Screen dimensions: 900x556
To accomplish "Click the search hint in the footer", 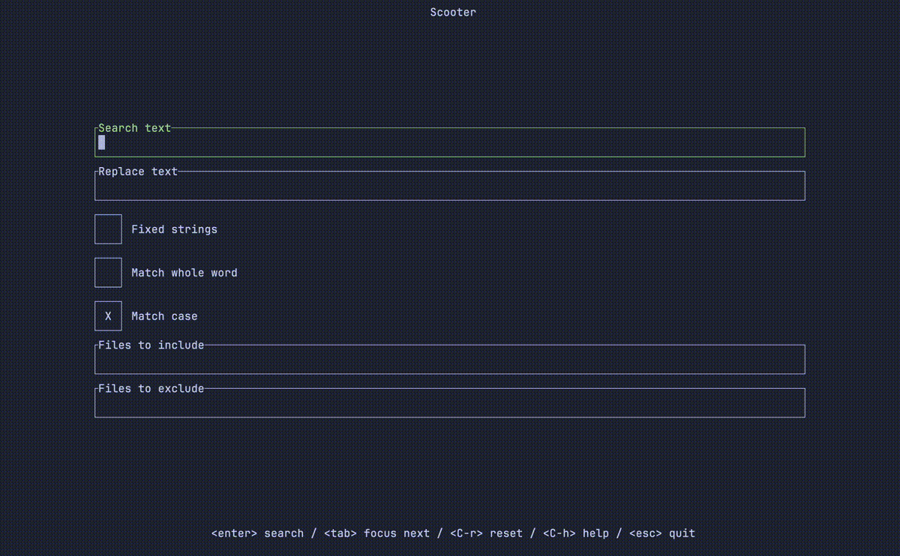I will 259,533.
